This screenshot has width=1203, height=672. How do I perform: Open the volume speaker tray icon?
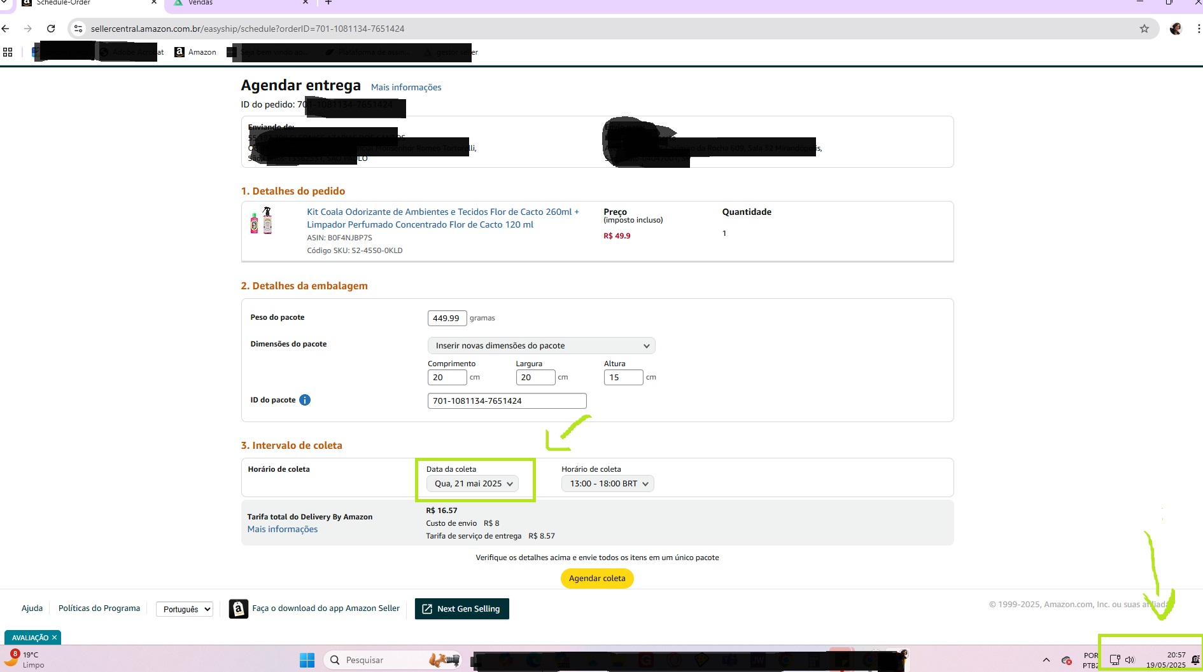click(1130, 660)
